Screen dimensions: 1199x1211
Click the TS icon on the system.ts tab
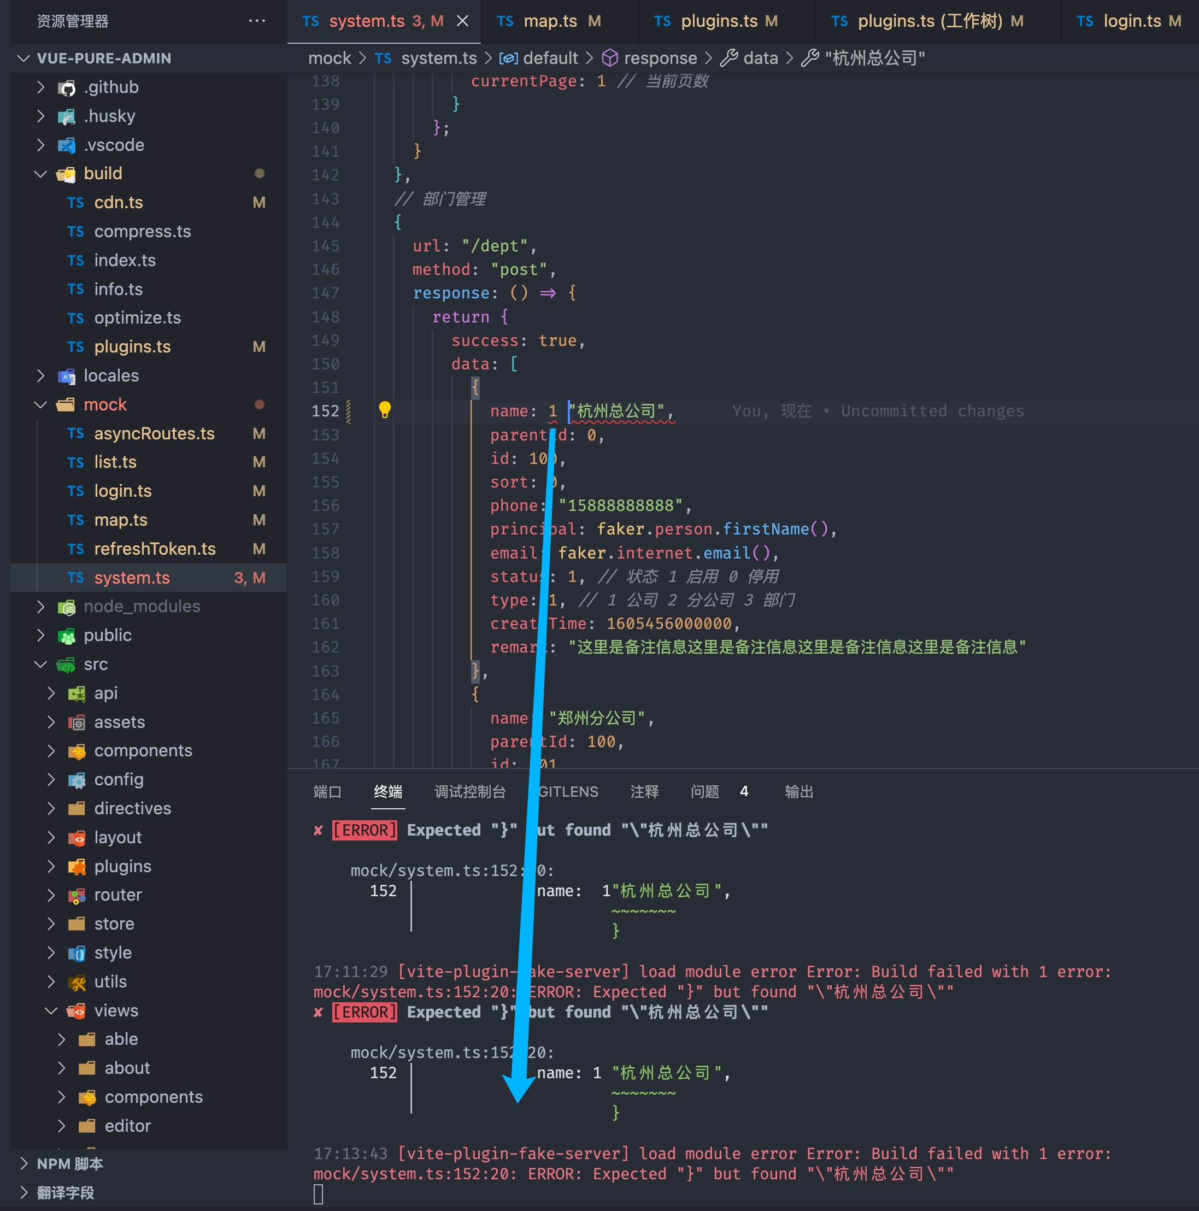click(311, 21)
